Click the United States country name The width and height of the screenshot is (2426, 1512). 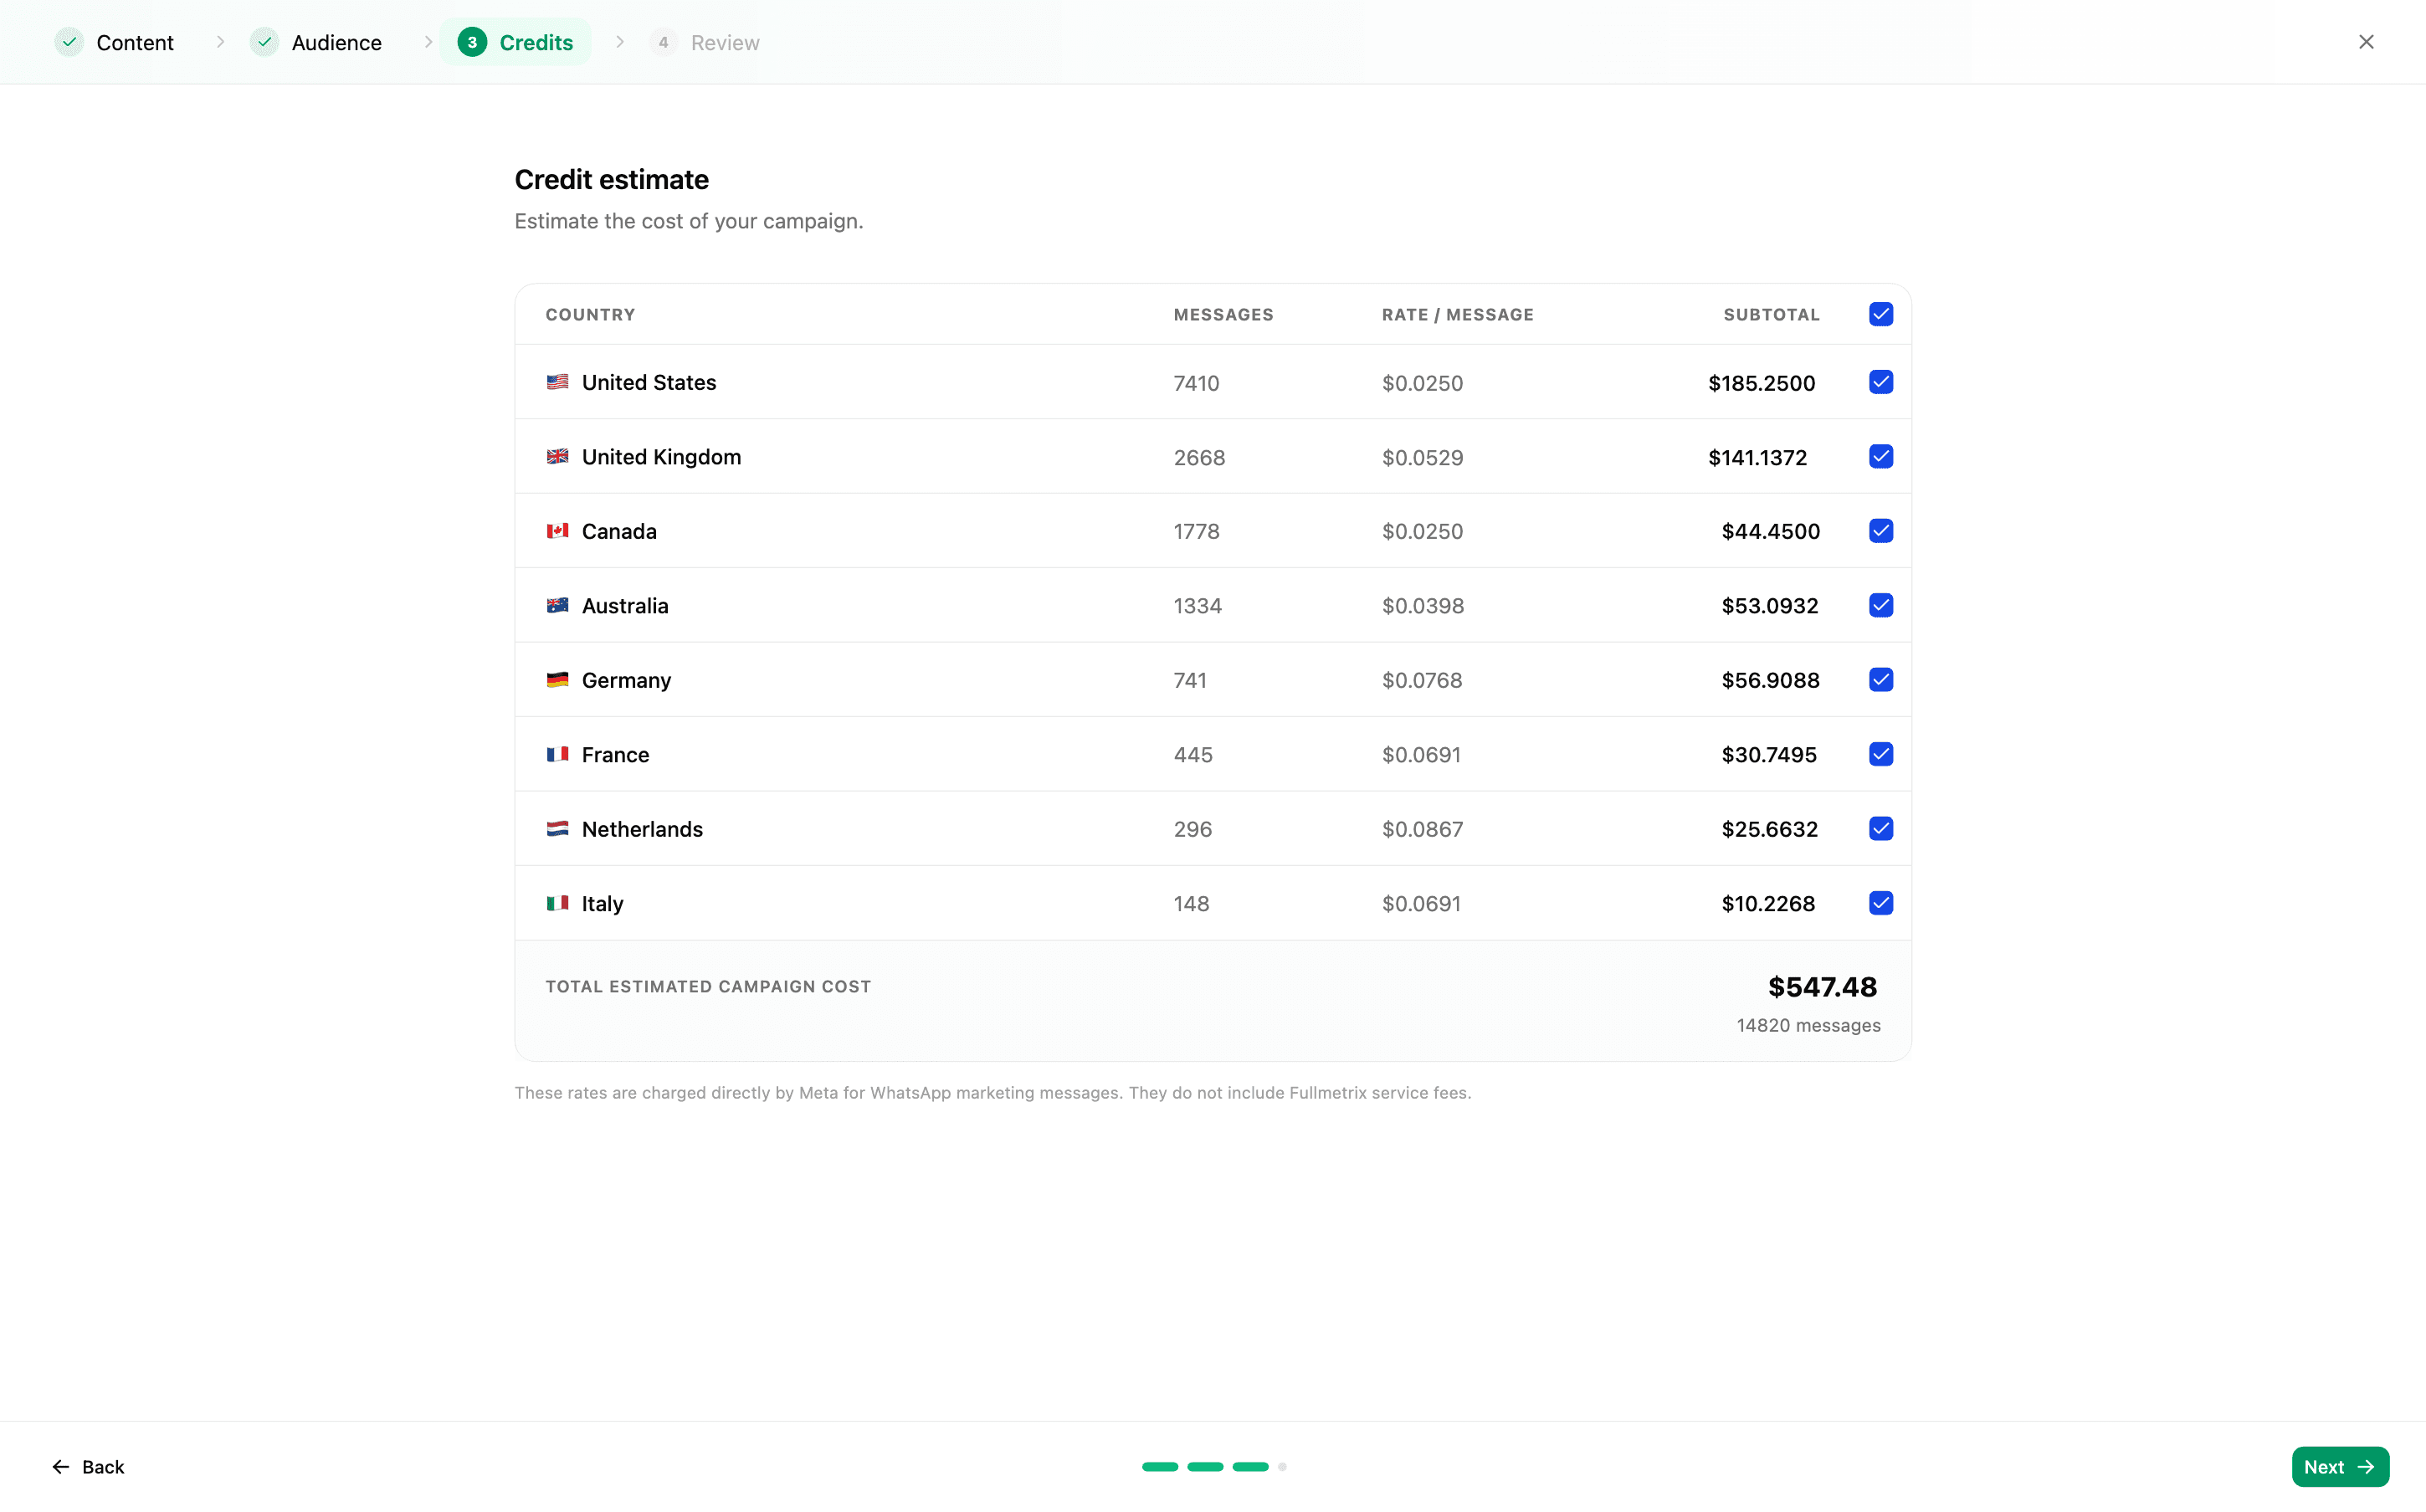[x=649, y=382]
